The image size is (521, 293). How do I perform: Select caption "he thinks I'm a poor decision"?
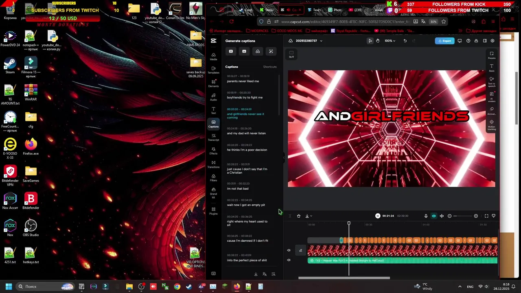tap(247, 150)
